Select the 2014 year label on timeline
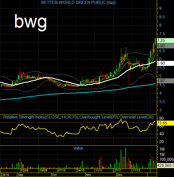The image size is (174, 177). tap(6, 175)
